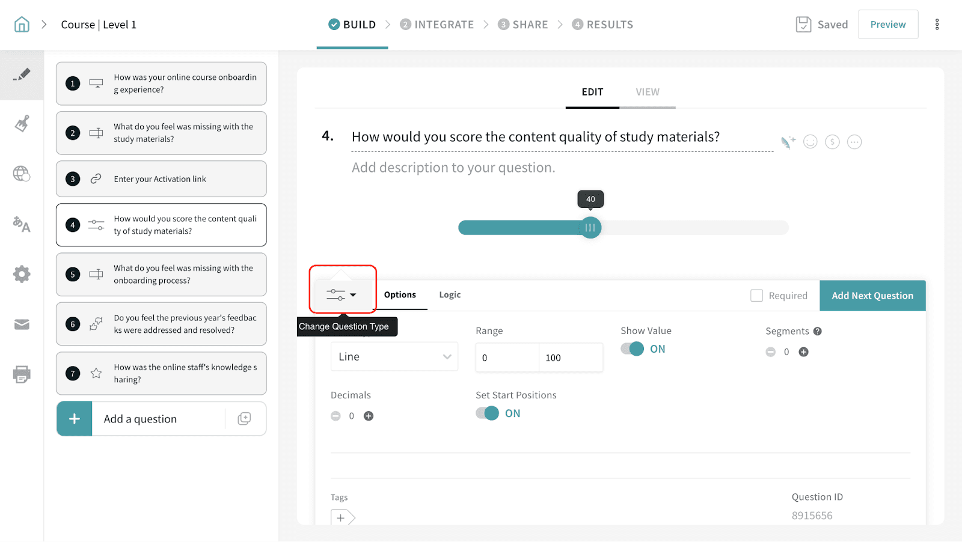
Task: Click the slider handle at 40
Action: tap(590, 228)
